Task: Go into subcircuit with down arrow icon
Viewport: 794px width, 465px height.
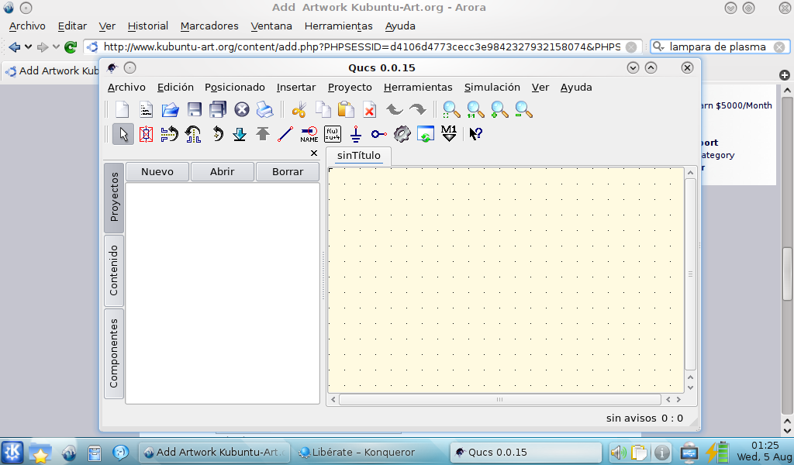Action: tap(240, 134)
